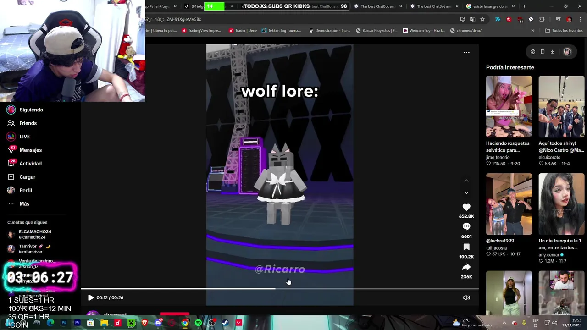Open elcuicoroto profile link

pyautogui.click(x=549, y=157)
